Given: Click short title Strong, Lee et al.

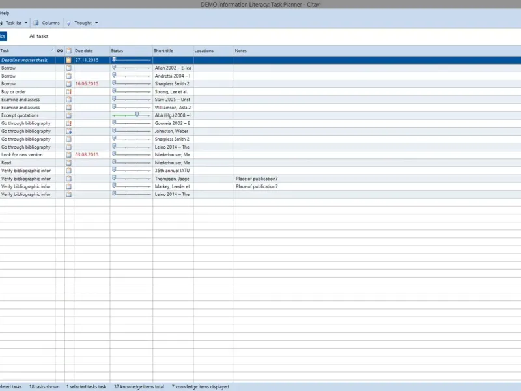Looking at the screenshot, I should pyautogui.click(x=171, y=92).
